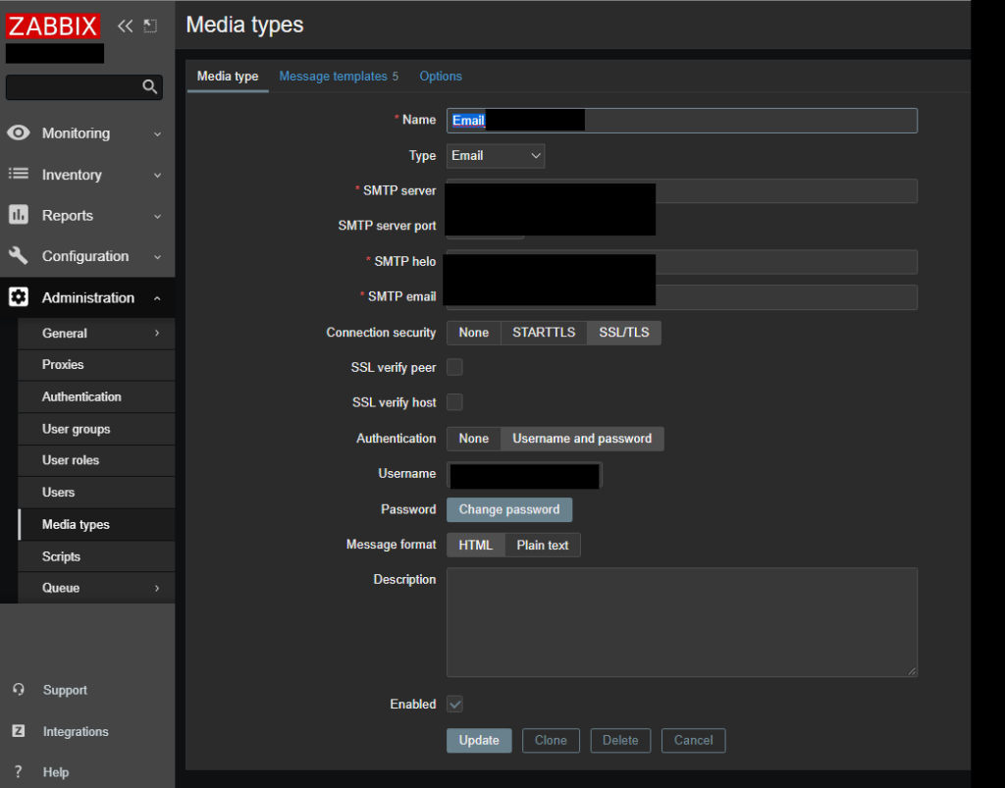Click the search magnifier icon
This screenshot has height=788, width=1005.
coord(149,86)
